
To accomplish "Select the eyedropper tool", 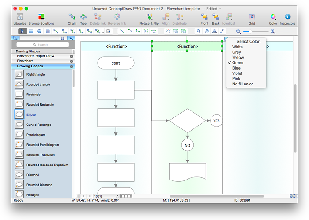I will point(222,31).
